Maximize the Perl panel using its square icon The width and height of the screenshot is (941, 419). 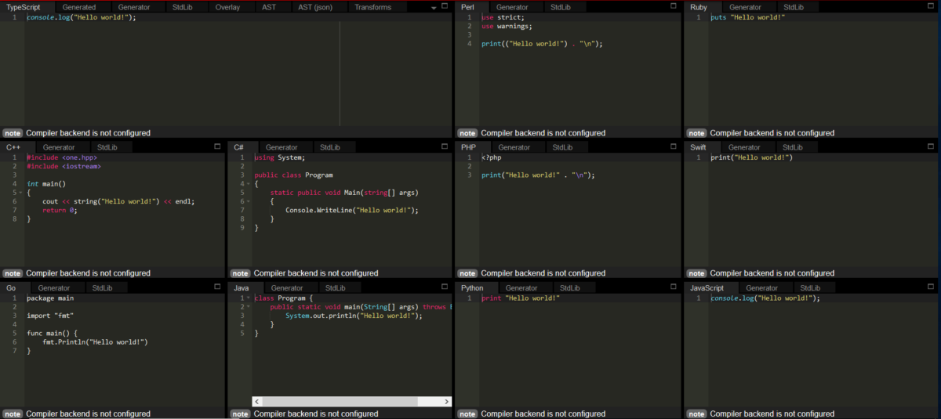click(x=673, y=5)
